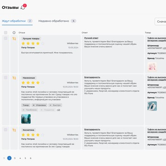
Task: Click the info icon in the table header
Action: [14, 33]
